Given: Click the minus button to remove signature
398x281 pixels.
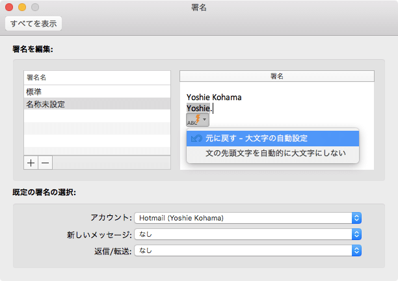Looking at the screenshot, I should (45, 163).
